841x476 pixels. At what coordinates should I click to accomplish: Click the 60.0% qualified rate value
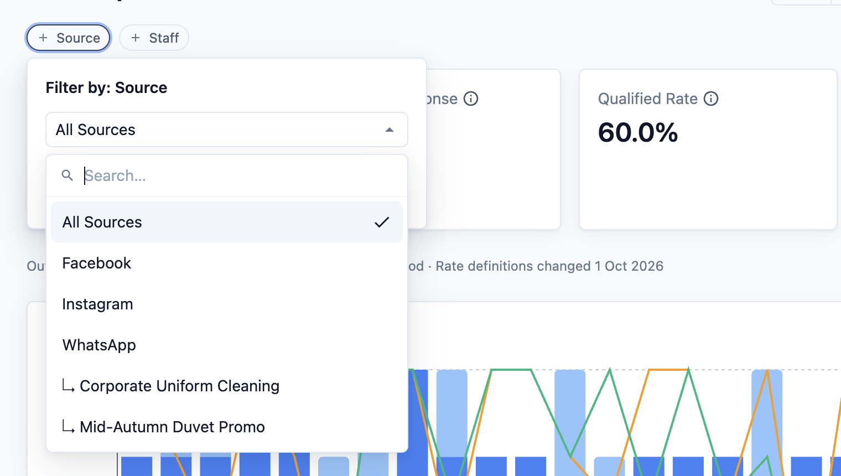click(x=638, y=132)
